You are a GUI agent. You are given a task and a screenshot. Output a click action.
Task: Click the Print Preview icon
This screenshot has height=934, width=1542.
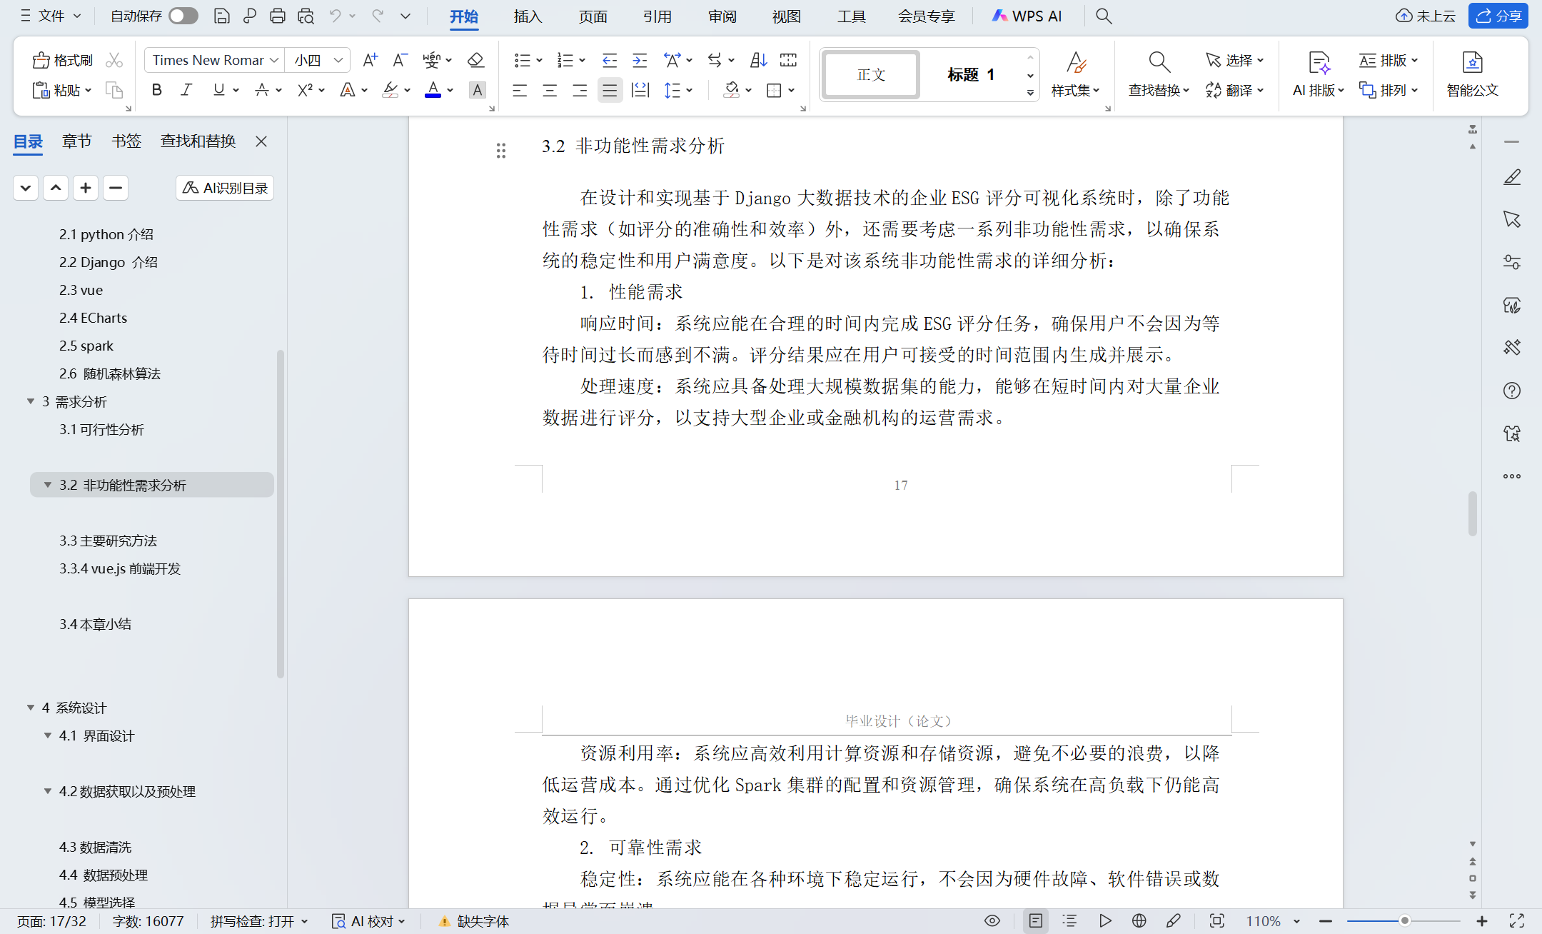[x=306, y=16]
